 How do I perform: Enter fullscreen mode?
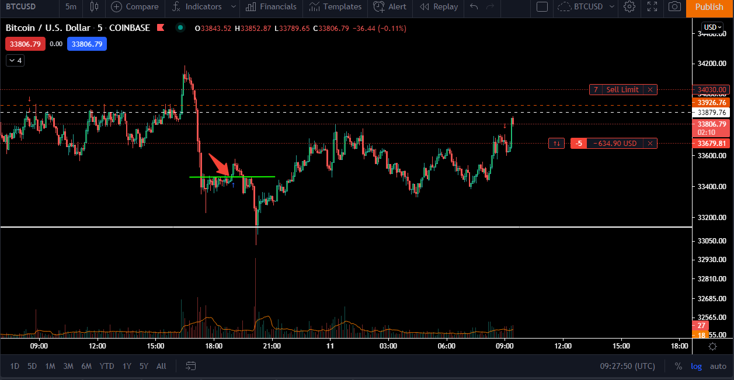pyautogui.click(x=652, y=7)
